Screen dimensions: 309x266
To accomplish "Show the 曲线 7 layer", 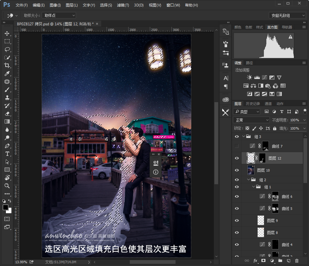I will tap(237, 146).
